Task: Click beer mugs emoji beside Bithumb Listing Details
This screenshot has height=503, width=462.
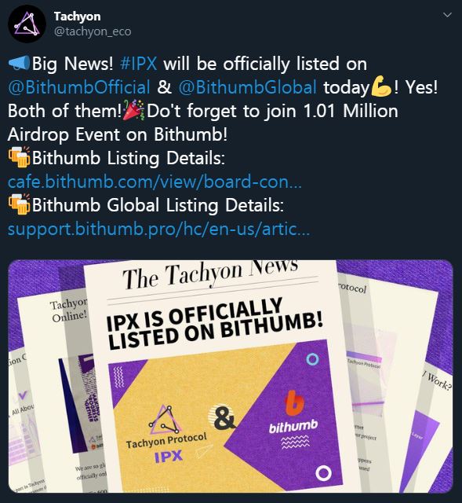Action: tap(19, 157)
